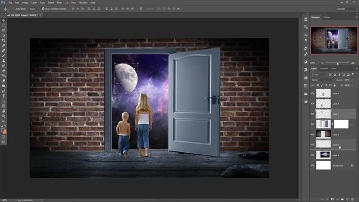
Task: Switch to the Channels tab
Action: (324, 68)
